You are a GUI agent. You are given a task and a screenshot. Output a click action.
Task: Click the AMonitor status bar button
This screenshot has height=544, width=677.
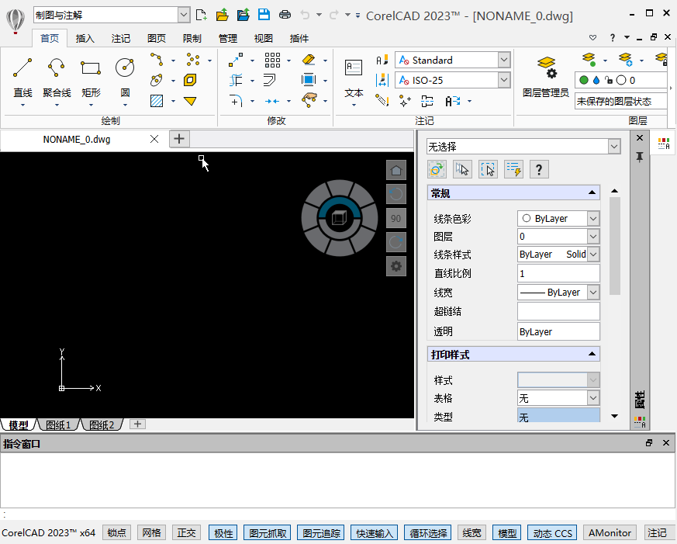click(x=610, y=533)
